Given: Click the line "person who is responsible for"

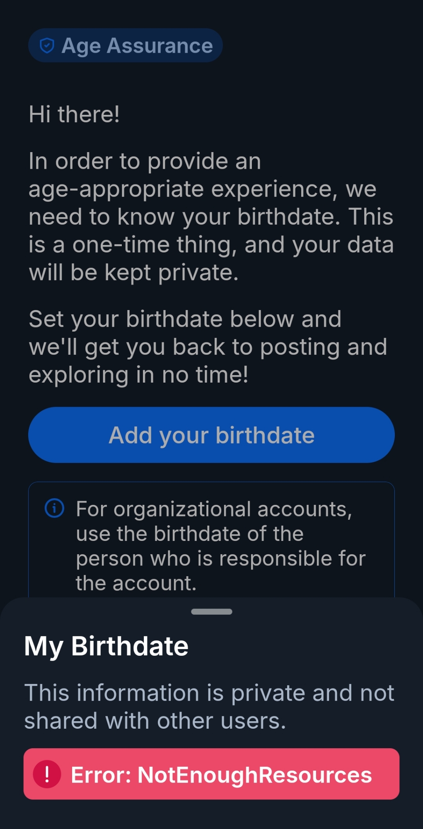Looking at the screenshot, I should [220, 559].
